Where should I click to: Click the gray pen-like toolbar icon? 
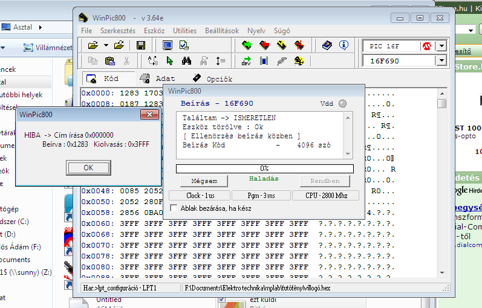[282, 61]
